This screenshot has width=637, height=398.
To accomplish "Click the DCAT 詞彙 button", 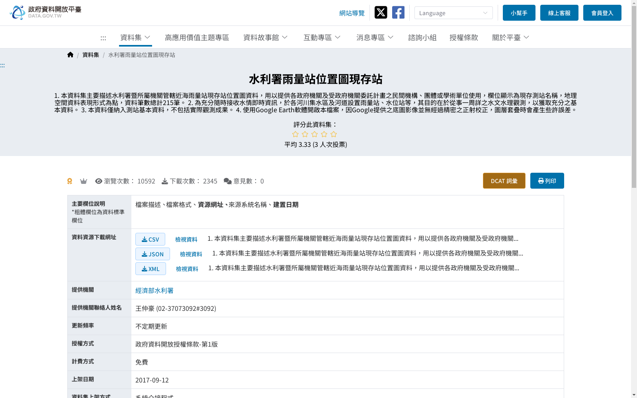I will tap(504, 181).
